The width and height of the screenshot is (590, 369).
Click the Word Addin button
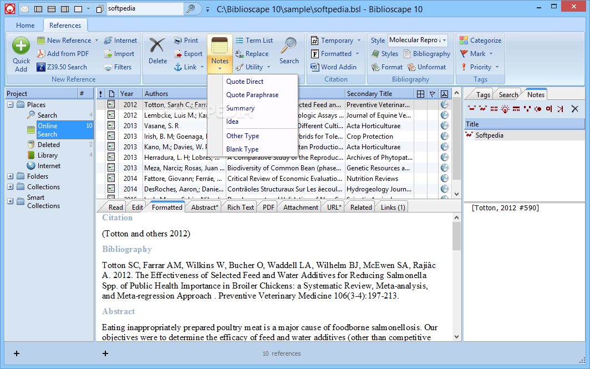pyautogui.click(x=333, y=67)
